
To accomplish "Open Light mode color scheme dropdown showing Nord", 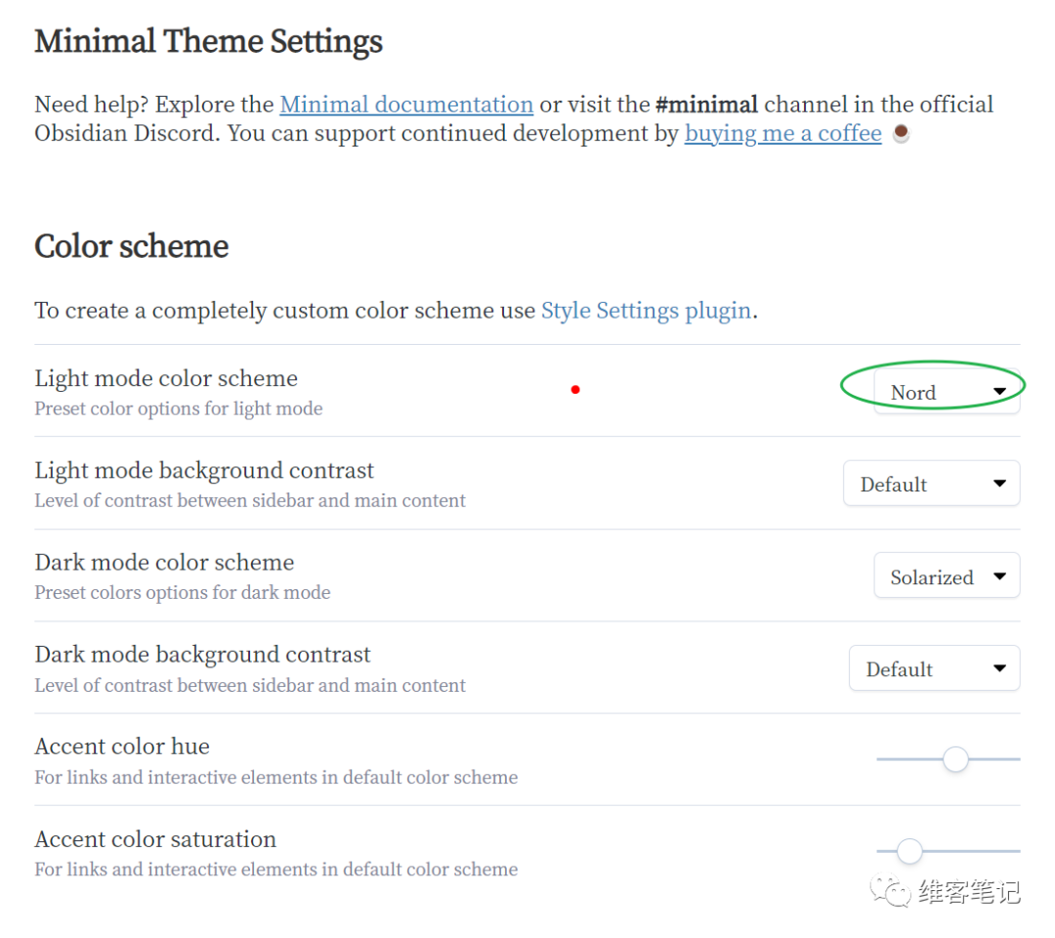I will [946, 392].
